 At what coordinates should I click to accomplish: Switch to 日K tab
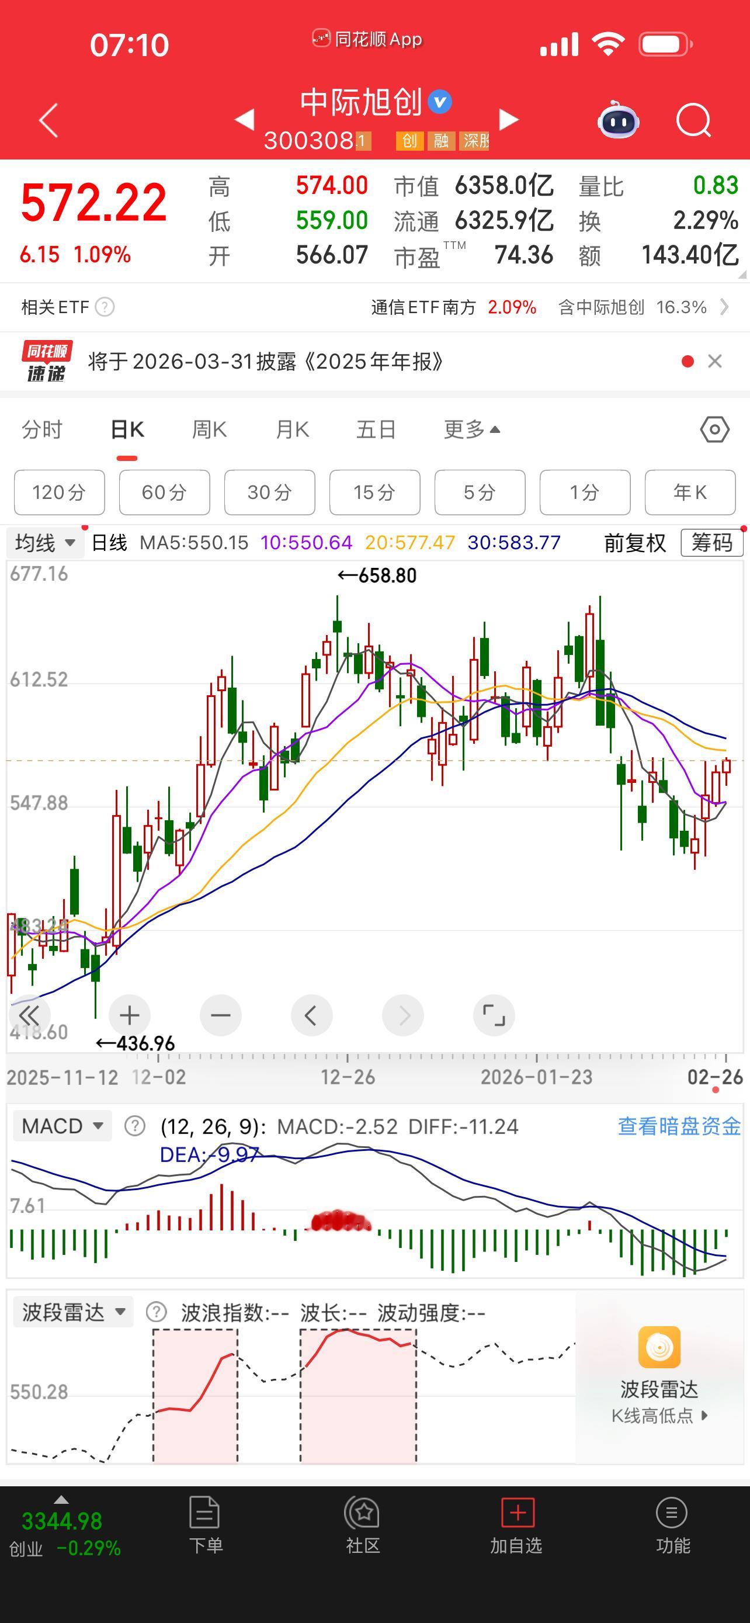click(127, 429)
